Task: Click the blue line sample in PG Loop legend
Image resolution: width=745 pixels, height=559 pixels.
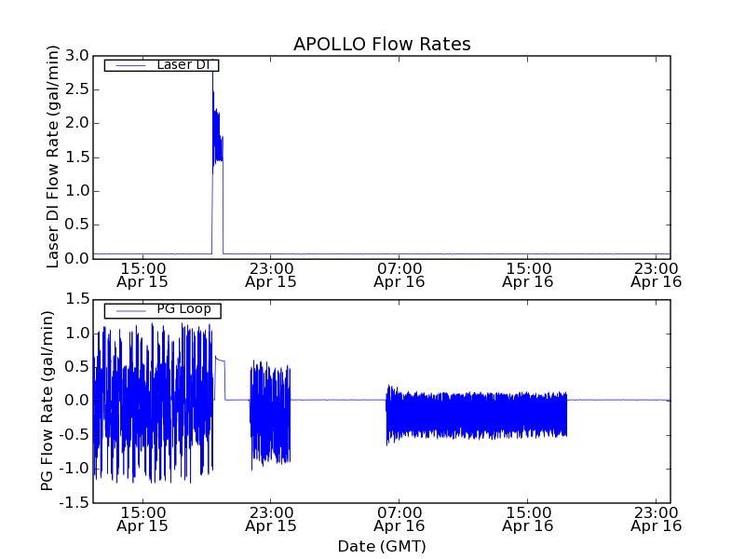Action: coord(130,311)
